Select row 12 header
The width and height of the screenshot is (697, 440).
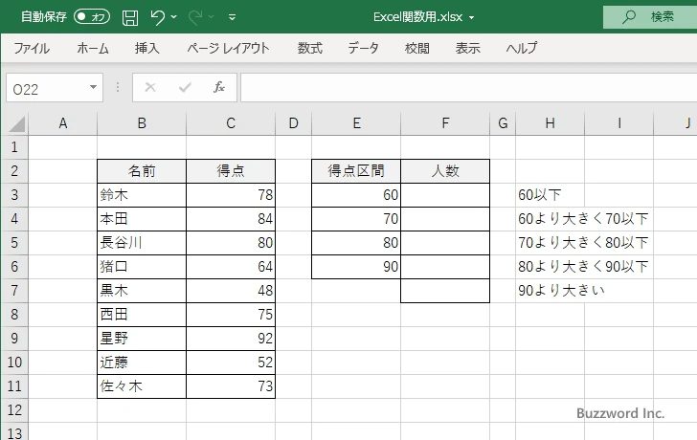pyautogui.click(x=14, y=410)
